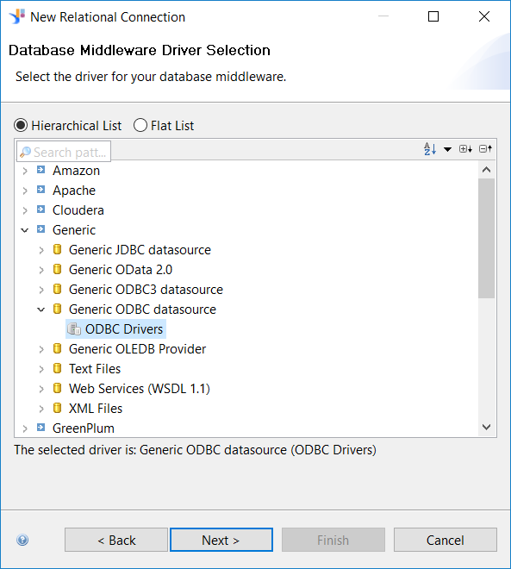The image size is (511, 569).
Task: Collapse the Generic tree node
Action: 25,230
